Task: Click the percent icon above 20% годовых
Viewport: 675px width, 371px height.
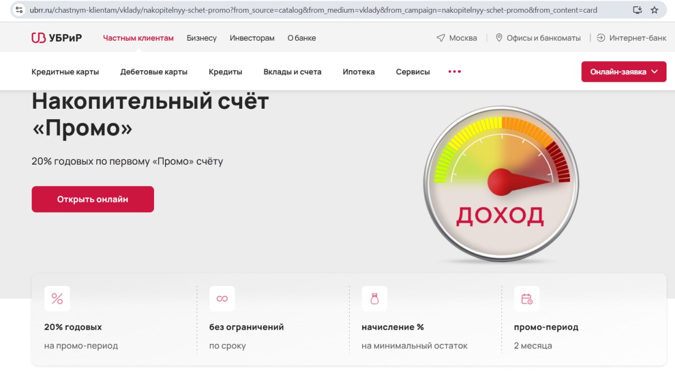Action: click(x=57, y=299)
